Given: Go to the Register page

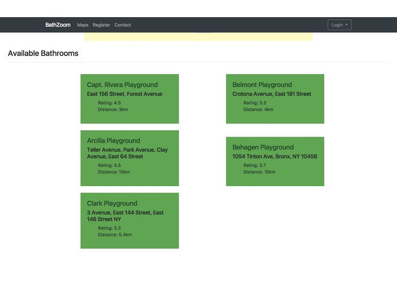Looking at the screenshot, I should tap(101, 25).
